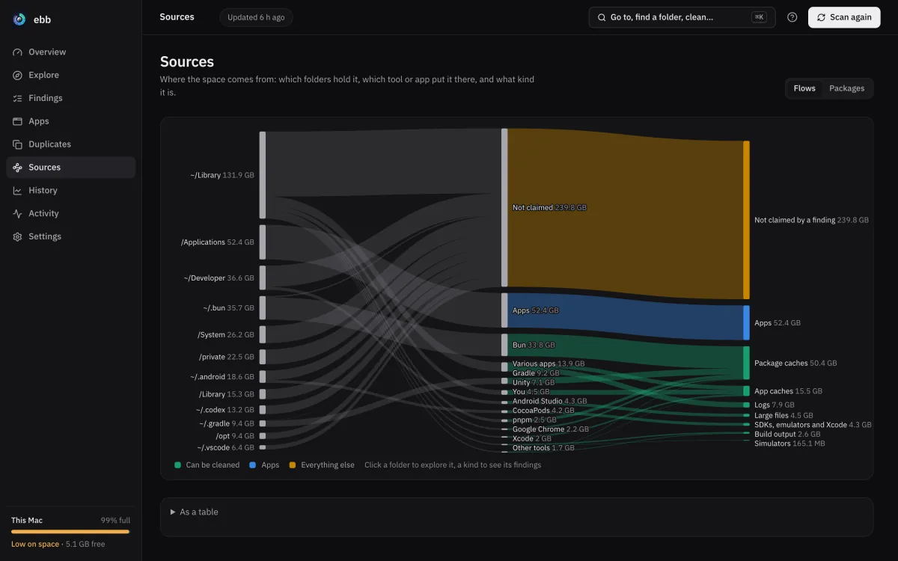Click the orange Everything else legend swatch

(293, 465)
